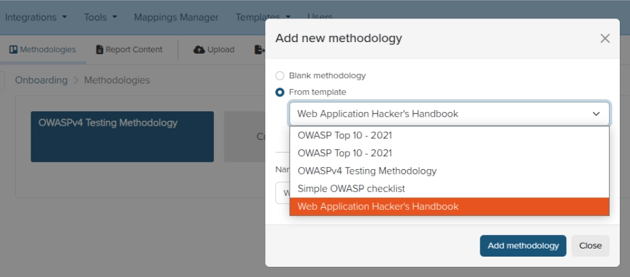Image resolution: width=630 pixels, height=277 pixels.
Task: Click the Add new methodology title
Action: (x=338, y=38)
